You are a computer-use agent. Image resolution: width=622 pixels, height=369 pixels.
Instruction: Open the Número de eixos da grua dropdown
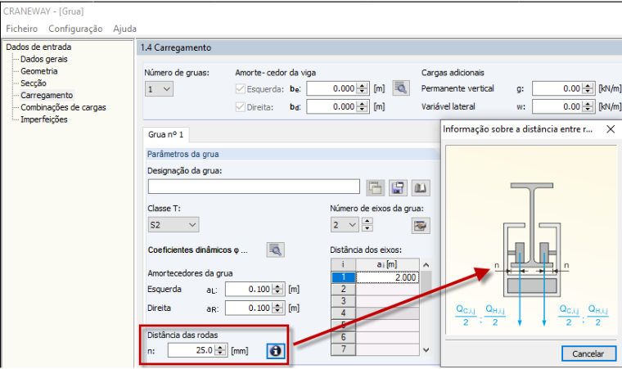click(345, 225)
